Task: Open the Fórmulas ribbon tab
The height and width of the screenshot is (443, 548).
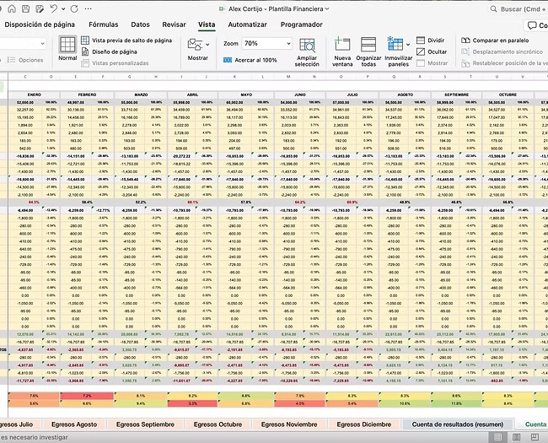Action: [104, 24]
